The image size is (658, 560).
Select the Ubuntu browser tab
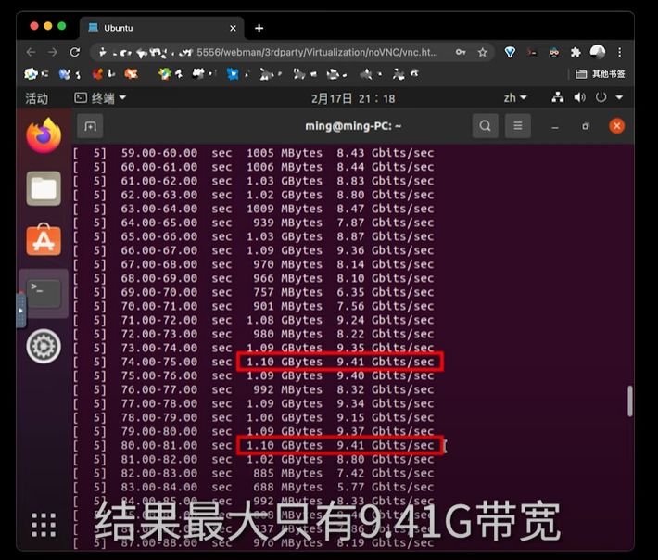pos(161,28)
